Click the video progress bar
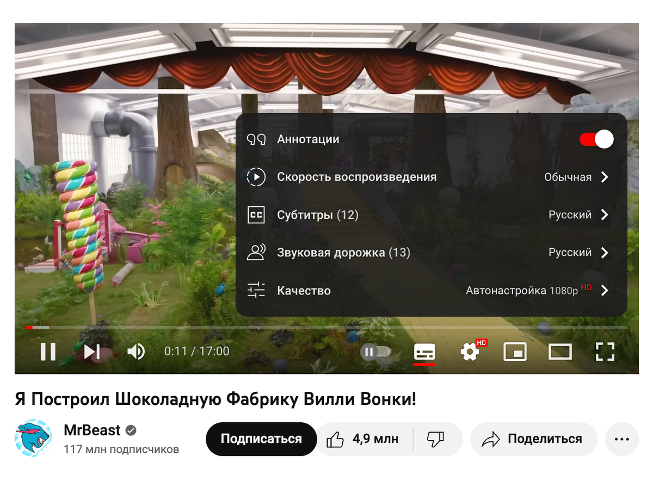Image resolution: width=653 pixels, height=486 pixels. point(326,327)
